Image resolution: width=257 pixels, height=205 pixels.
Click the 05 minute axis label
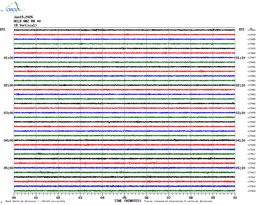coord(124,198)
